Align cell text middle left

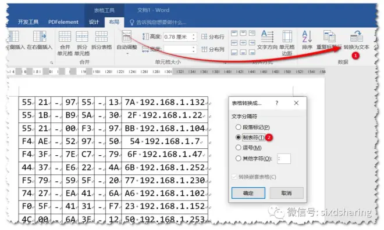click(x=234, y=43)
